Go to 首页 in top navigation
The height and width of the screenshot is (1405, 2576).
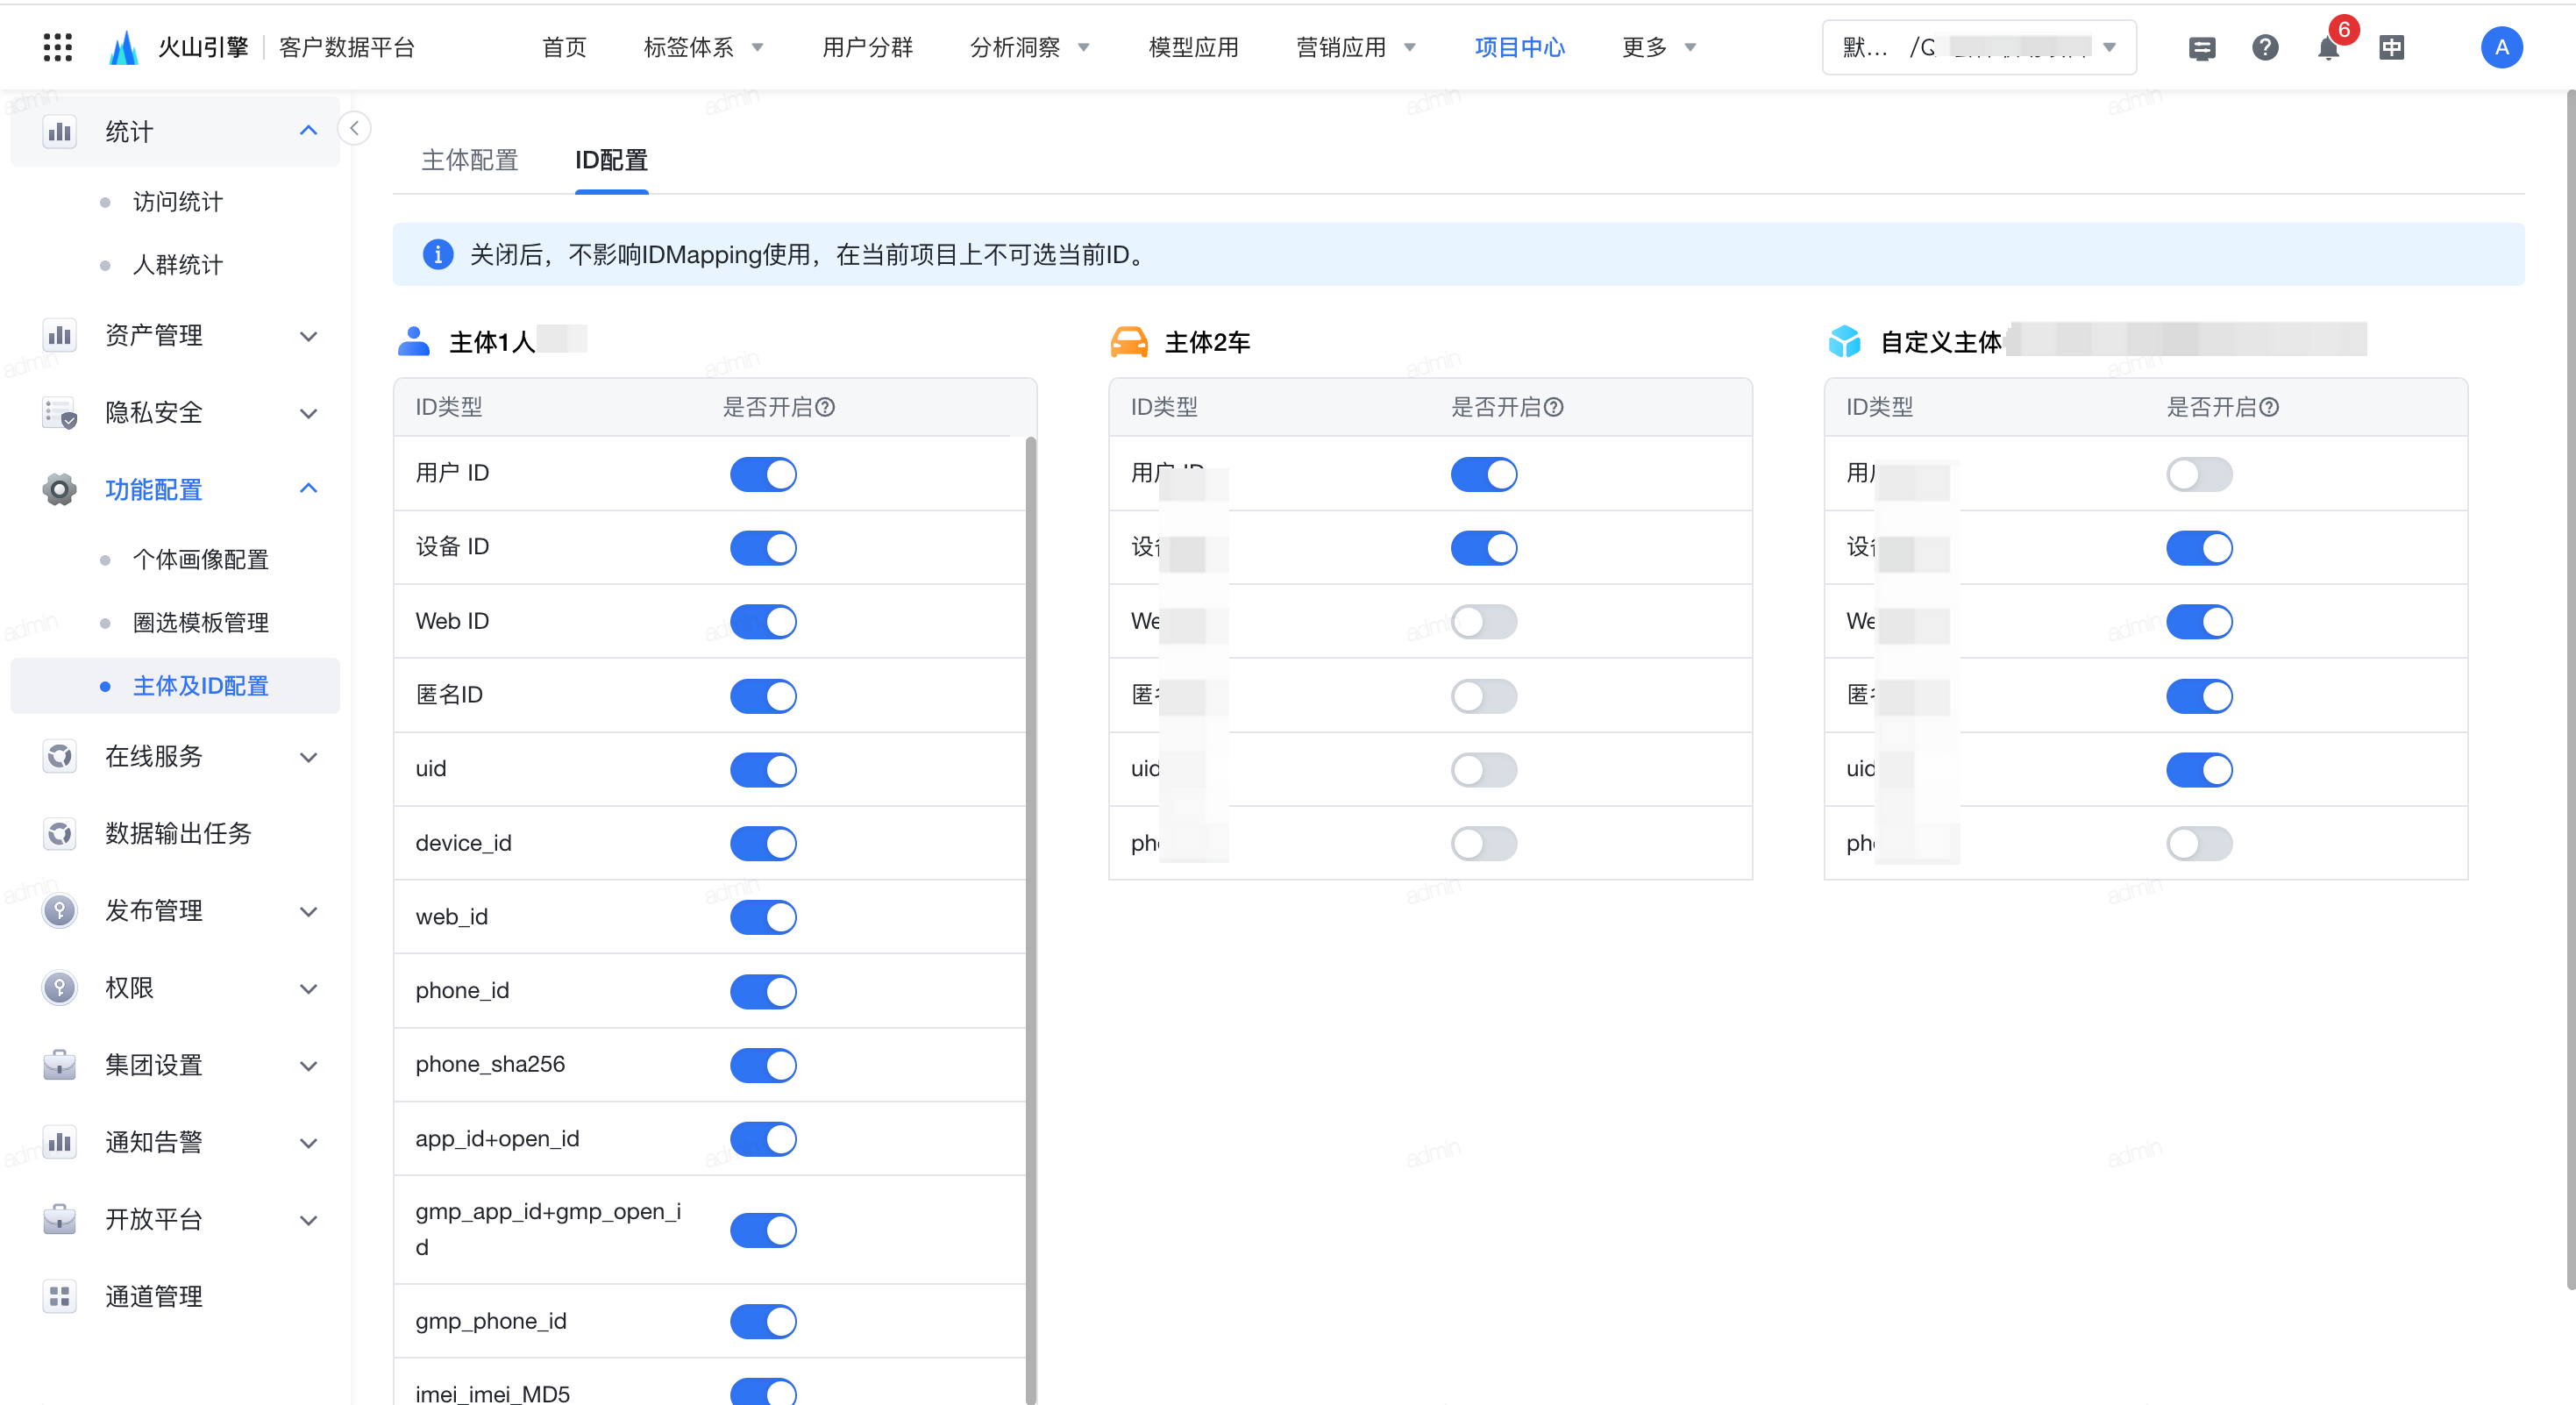tap(564, 47)
